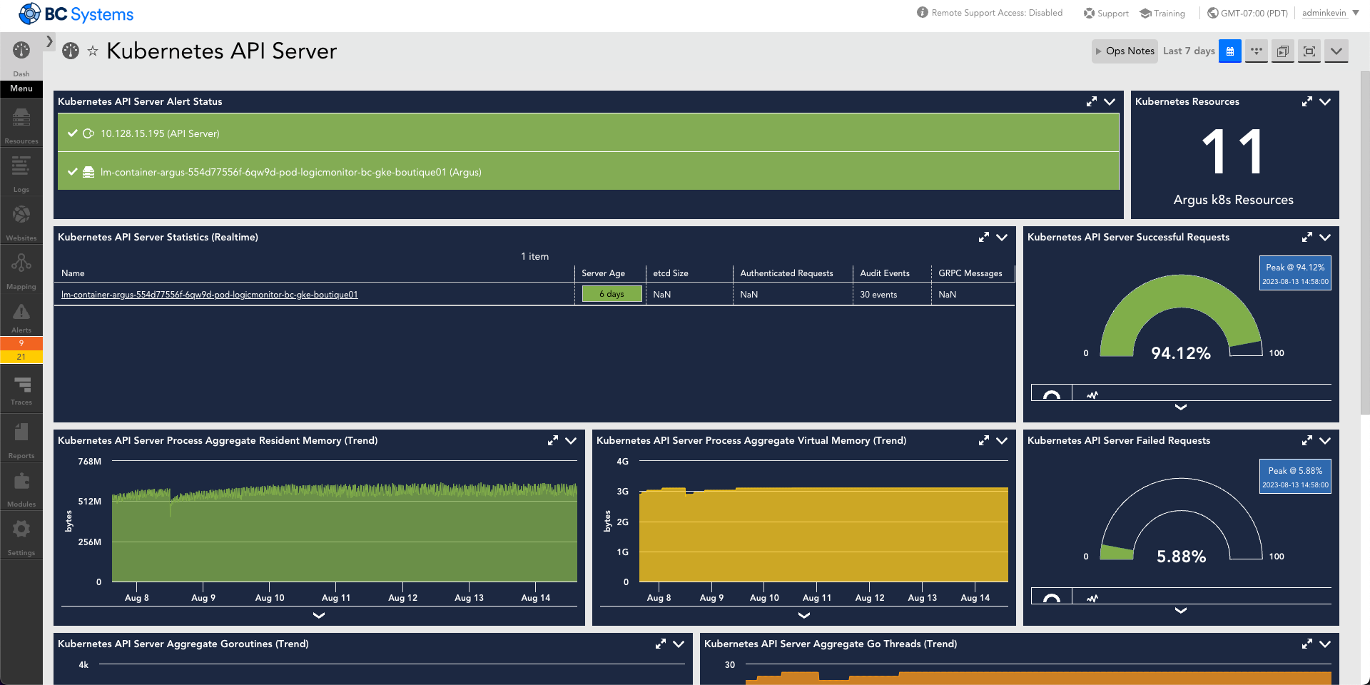This screenshot has height=685, width=1370.
Task: Enter fullscreen dashboard view
Action: 1309,51
